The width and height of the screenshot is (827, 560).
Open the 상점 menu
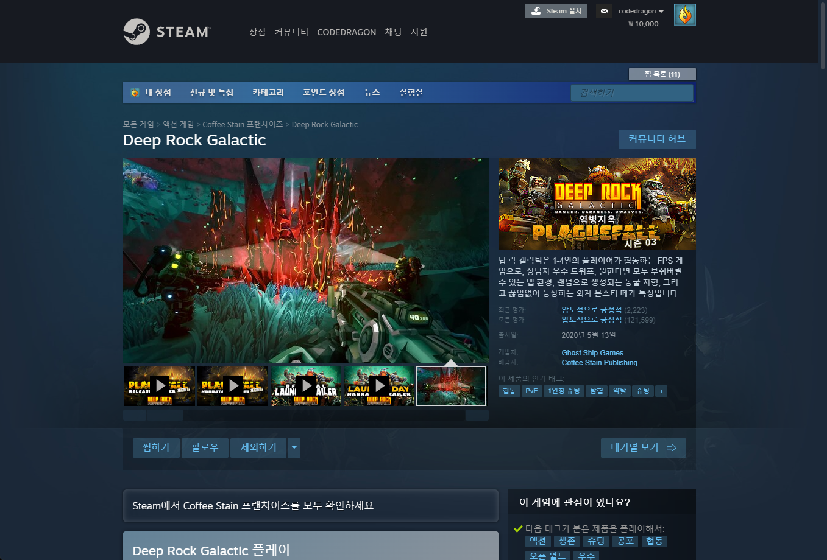click(257, 32)
